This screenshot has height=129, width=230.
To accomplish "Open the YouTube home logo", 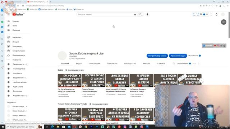I will [18, 14].
